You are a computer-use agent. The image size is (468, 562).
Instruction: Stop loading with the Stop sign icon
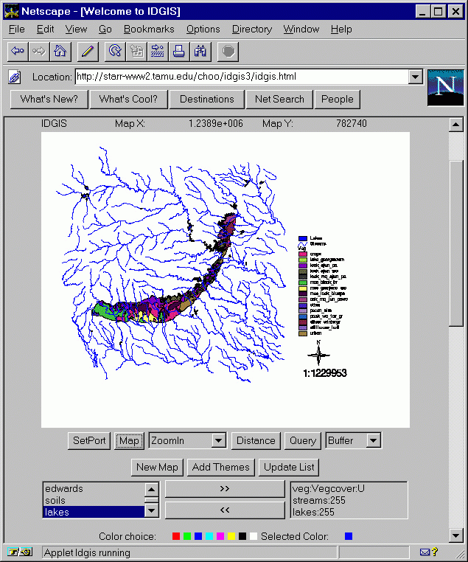click(228, 52)
